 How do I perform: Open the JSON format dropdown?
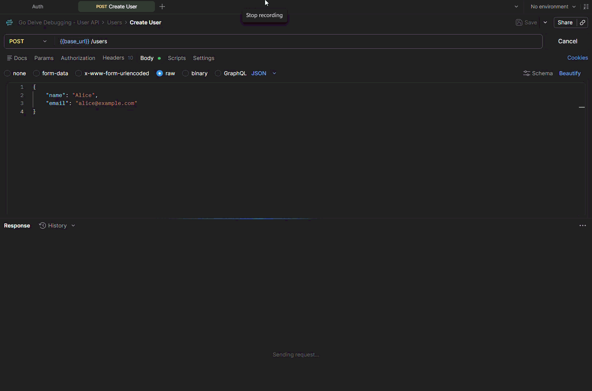264,73
